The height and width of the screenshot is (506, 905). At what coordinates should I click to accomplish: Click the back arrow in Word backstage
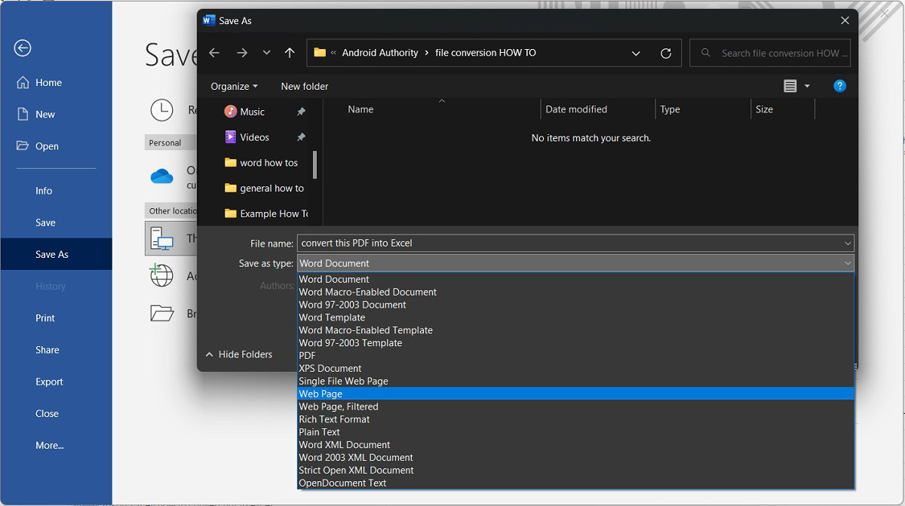(x=23, y=48)
